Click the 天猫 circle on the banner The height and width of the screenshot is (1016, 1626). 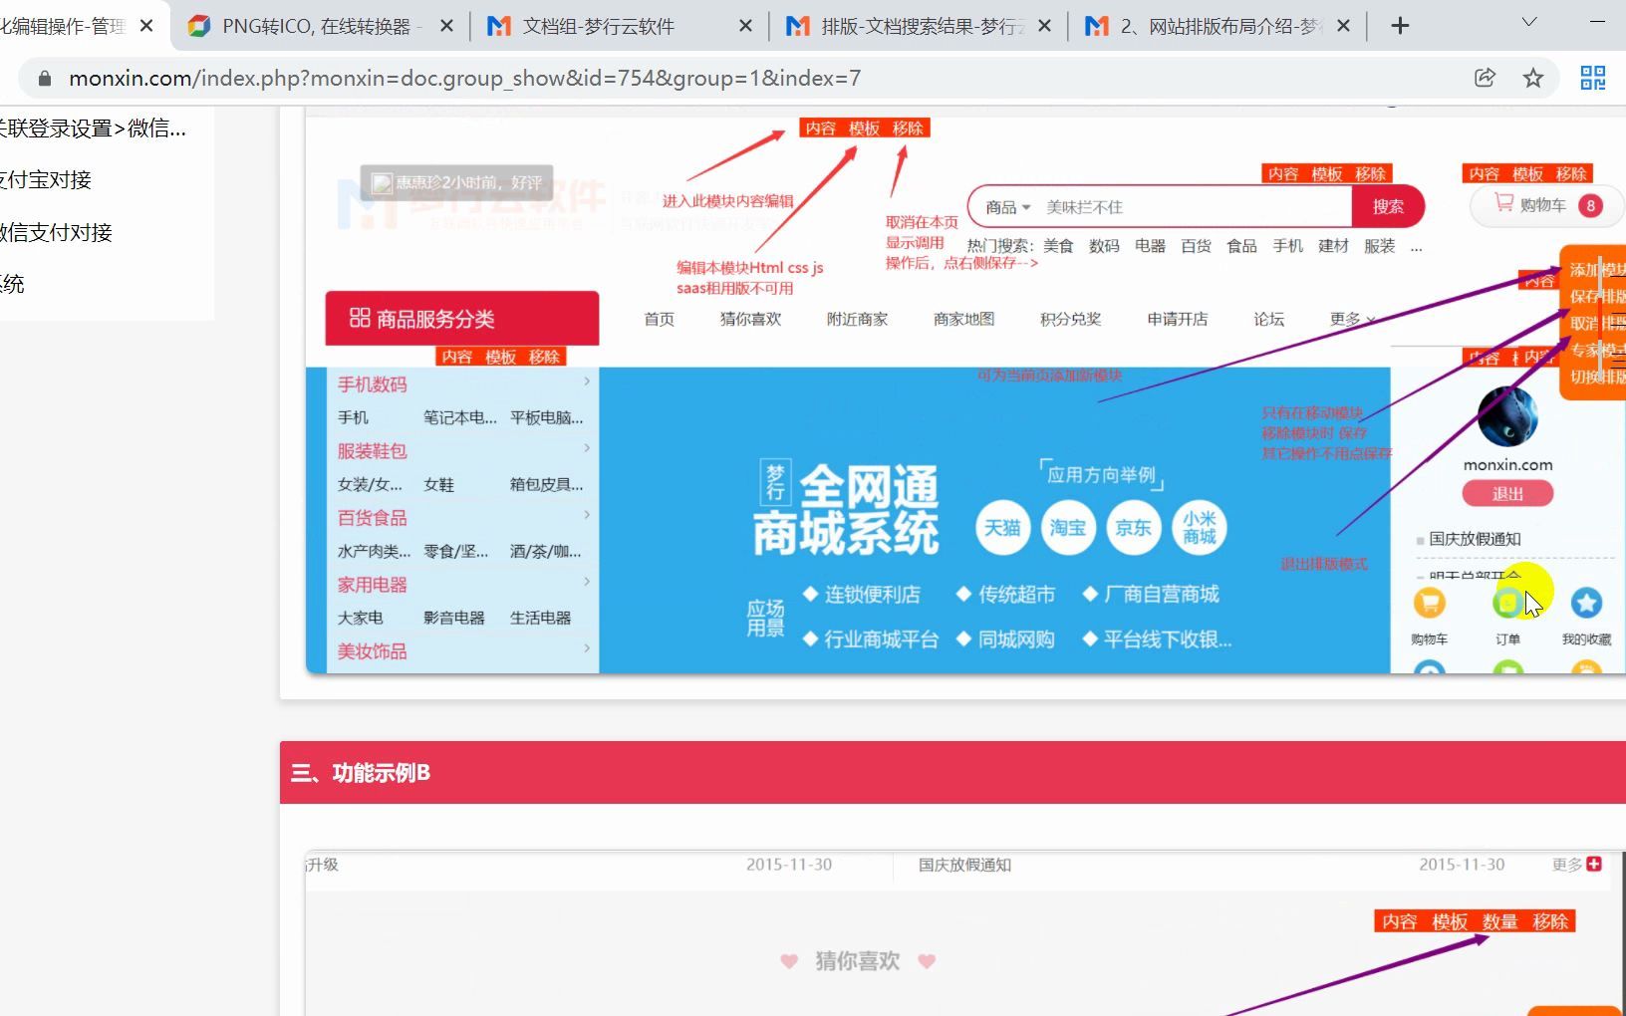pos(1002,528)
